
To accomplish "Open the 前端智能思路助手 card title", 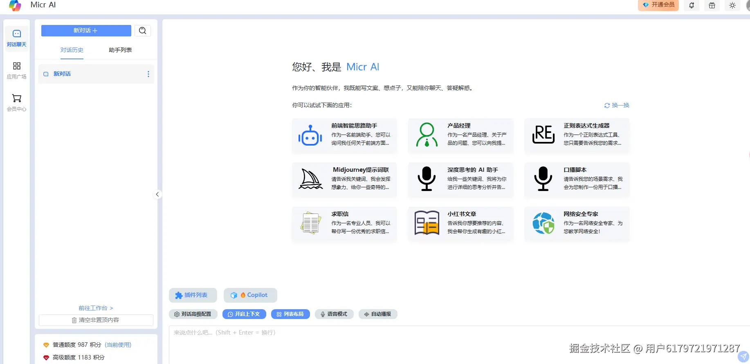I will (x=354, y=126).
